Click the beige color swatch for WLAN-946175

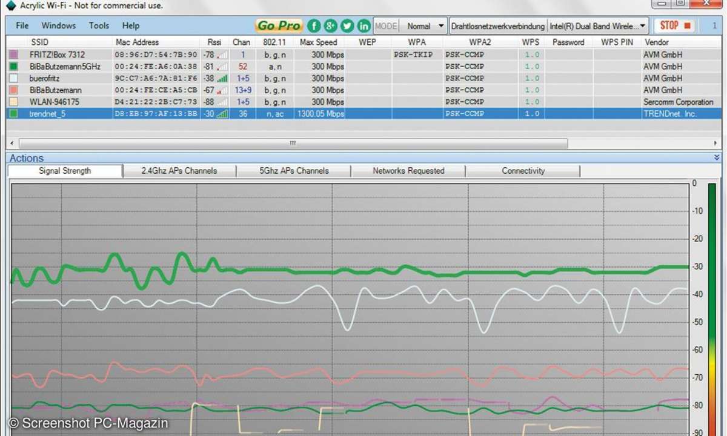14,102
